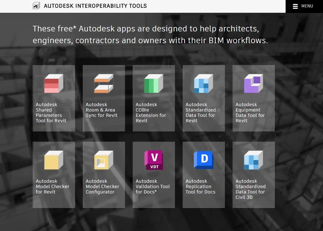
Task: Click the hamburger icon beside MENU
Action: point(295,6)
